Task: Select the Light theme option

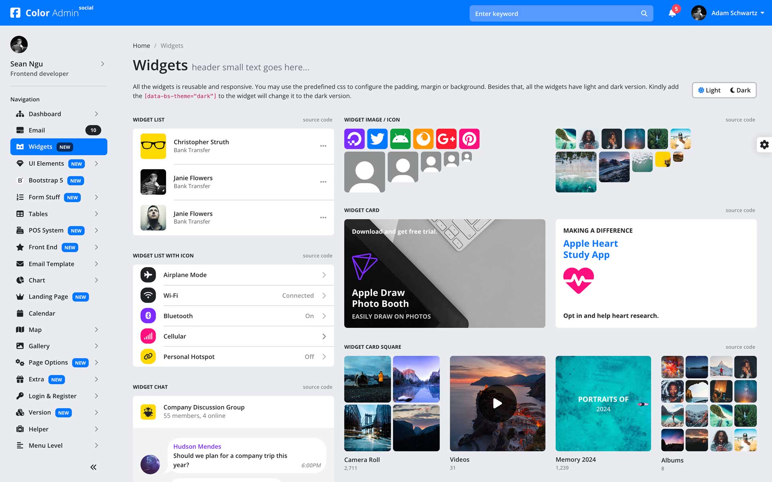Action: tap(709, 90)
